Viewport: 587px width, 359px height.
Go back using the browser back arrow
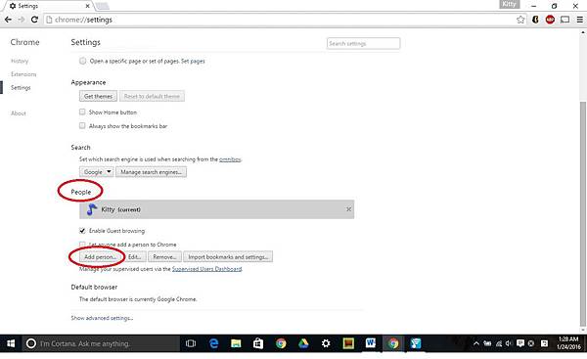tap(8, 20)
